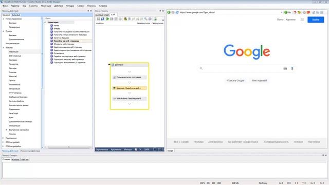Open 'Аргументы' in designer bottom bar
Viewport: 329px width, 185px height.
[x=116, y=150]
